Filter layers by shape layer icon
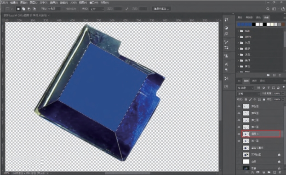 tap(274, 87)
